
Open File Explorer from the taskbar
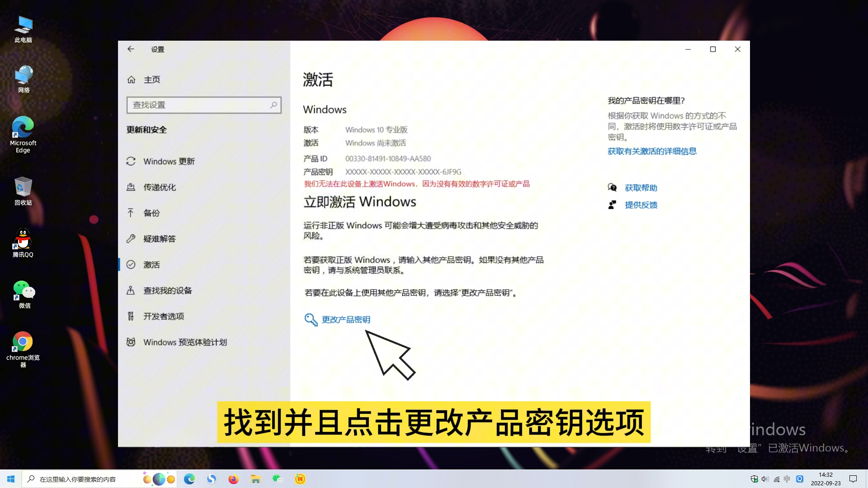click(x=255, y=479)
